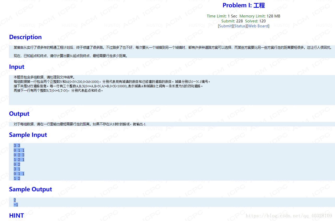Click the Time Limit: 1 Sec text

[x=222, y=16]
